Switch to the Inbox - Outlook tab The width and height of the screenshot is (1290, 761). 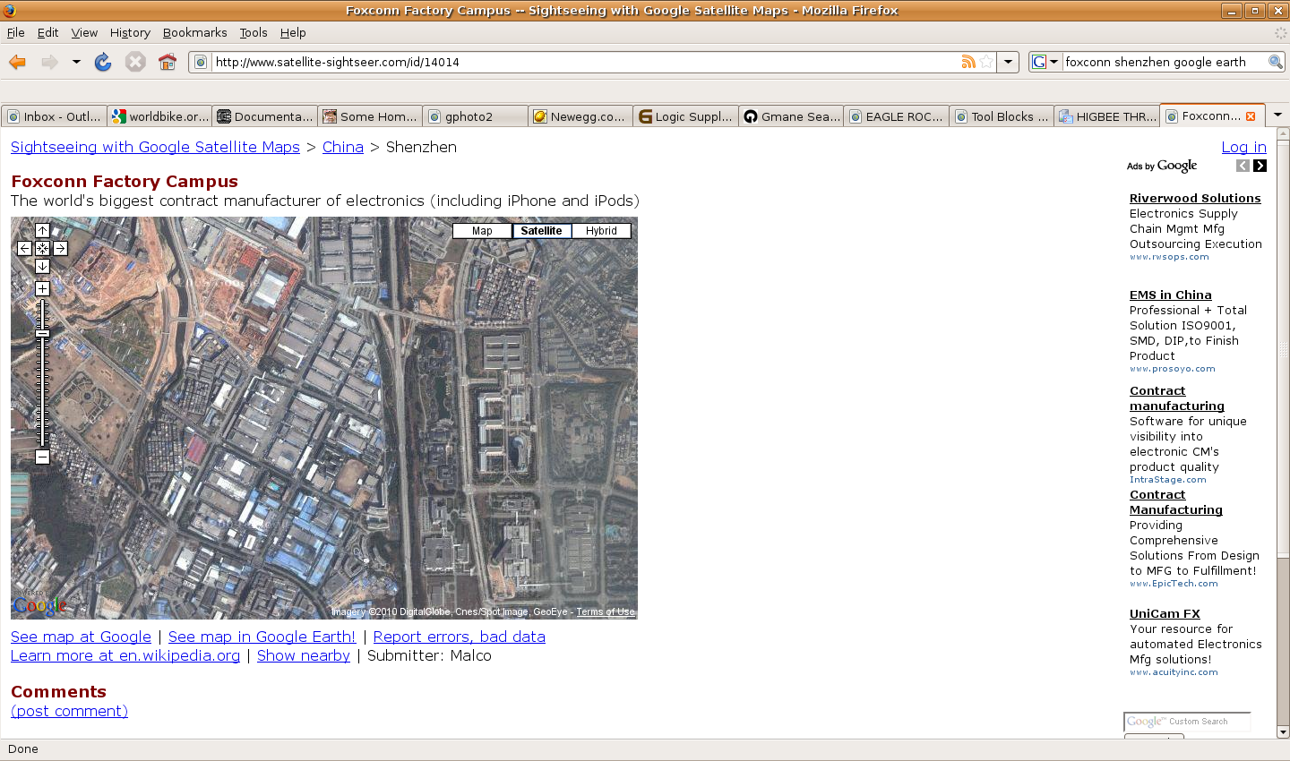tap(54, 116)
